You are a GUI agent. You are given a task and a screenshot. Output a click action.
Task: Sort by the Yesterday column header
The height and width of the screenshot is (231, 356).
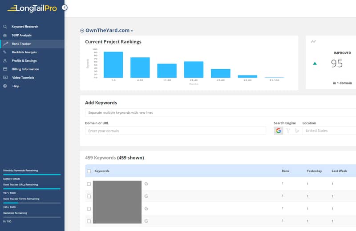[x=314, y=171]
